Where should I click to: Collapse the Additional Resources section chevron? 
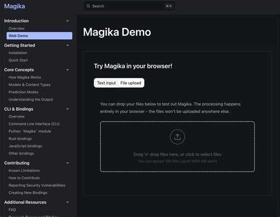(67, 202)
